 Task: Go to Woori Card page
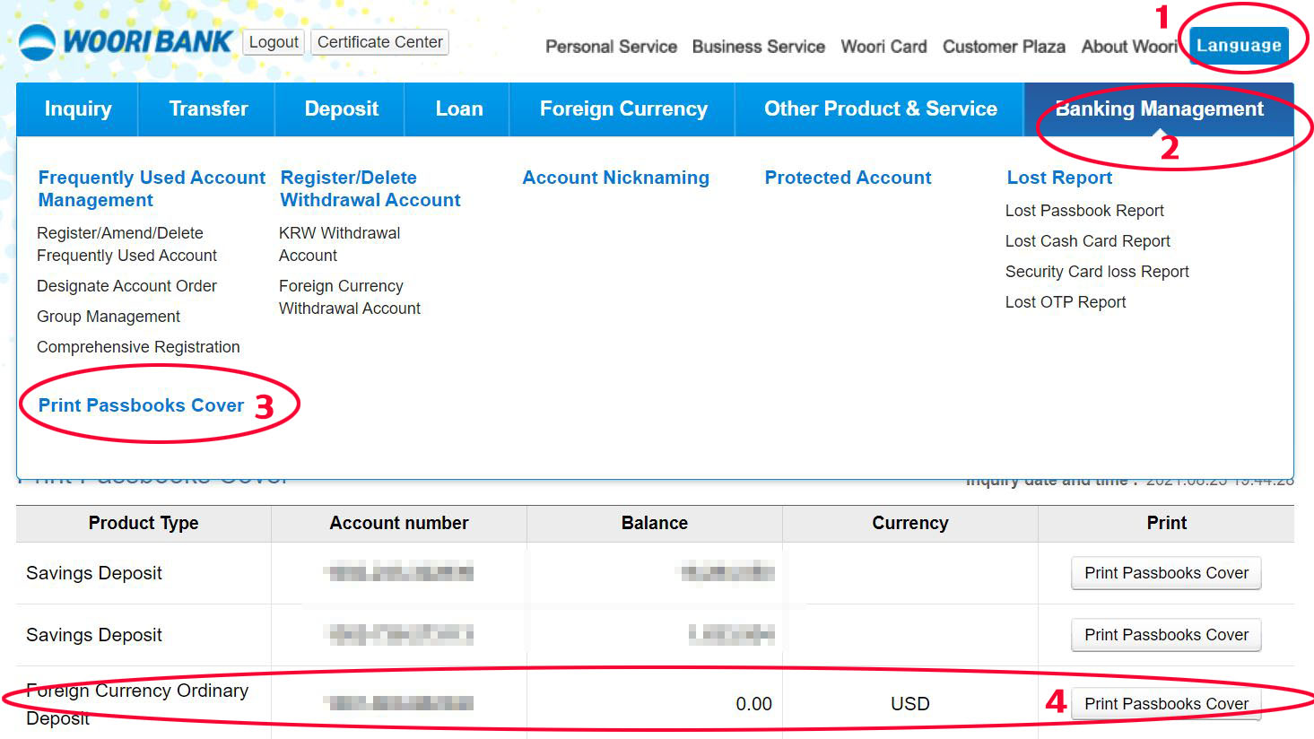[x=883, y=47]
